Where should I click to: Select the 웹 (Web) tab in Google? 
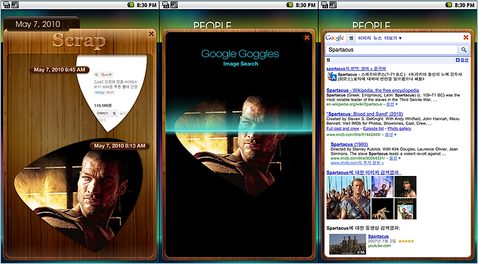tap(351, 38)
